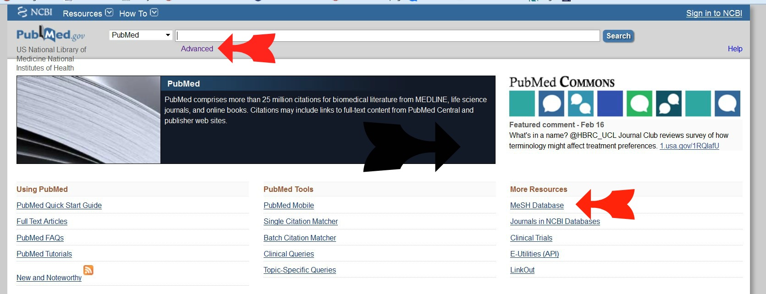Click the 'Featured comment - Feb 16' text
This screenshot has width=766, height=294.
[557, 125]
